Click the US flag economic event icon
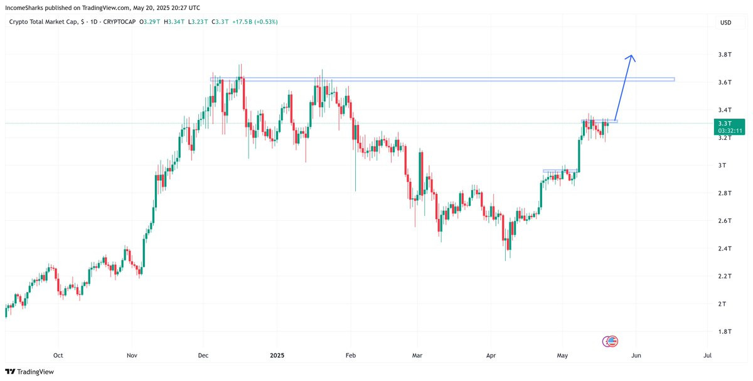This screenshot has width=753, height=381. 613,341
